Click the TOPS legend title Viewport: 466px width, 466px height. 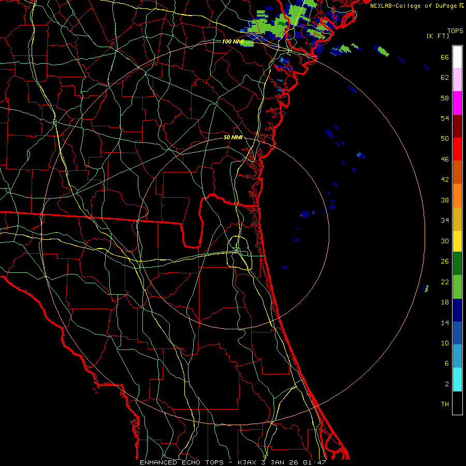455,31
